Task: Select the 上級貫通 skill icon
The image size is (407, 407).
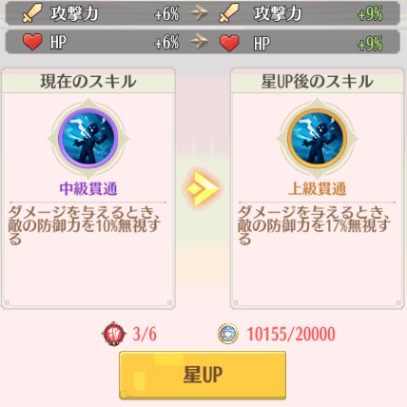Action: pos(317,139)
